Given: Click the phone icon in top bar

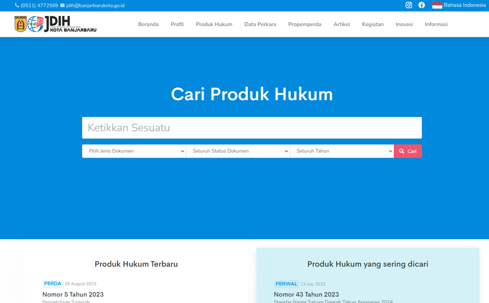Looking at the screenshot, I should pyautogui.click(x=17, y=6).
